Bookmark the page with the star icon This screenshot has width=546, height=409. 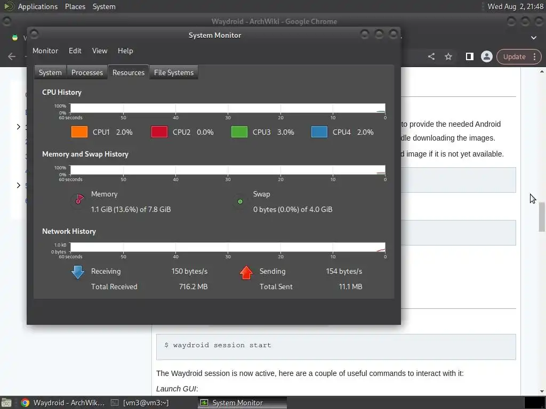coord(448,56)
